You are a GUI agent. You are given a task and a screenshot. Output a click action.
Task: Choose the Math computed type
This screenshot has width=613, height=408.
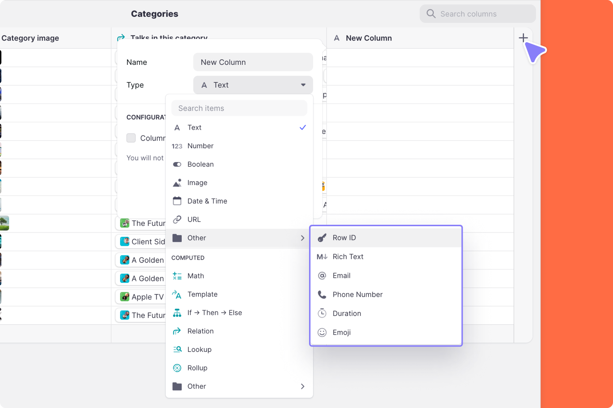click(196, 276)
